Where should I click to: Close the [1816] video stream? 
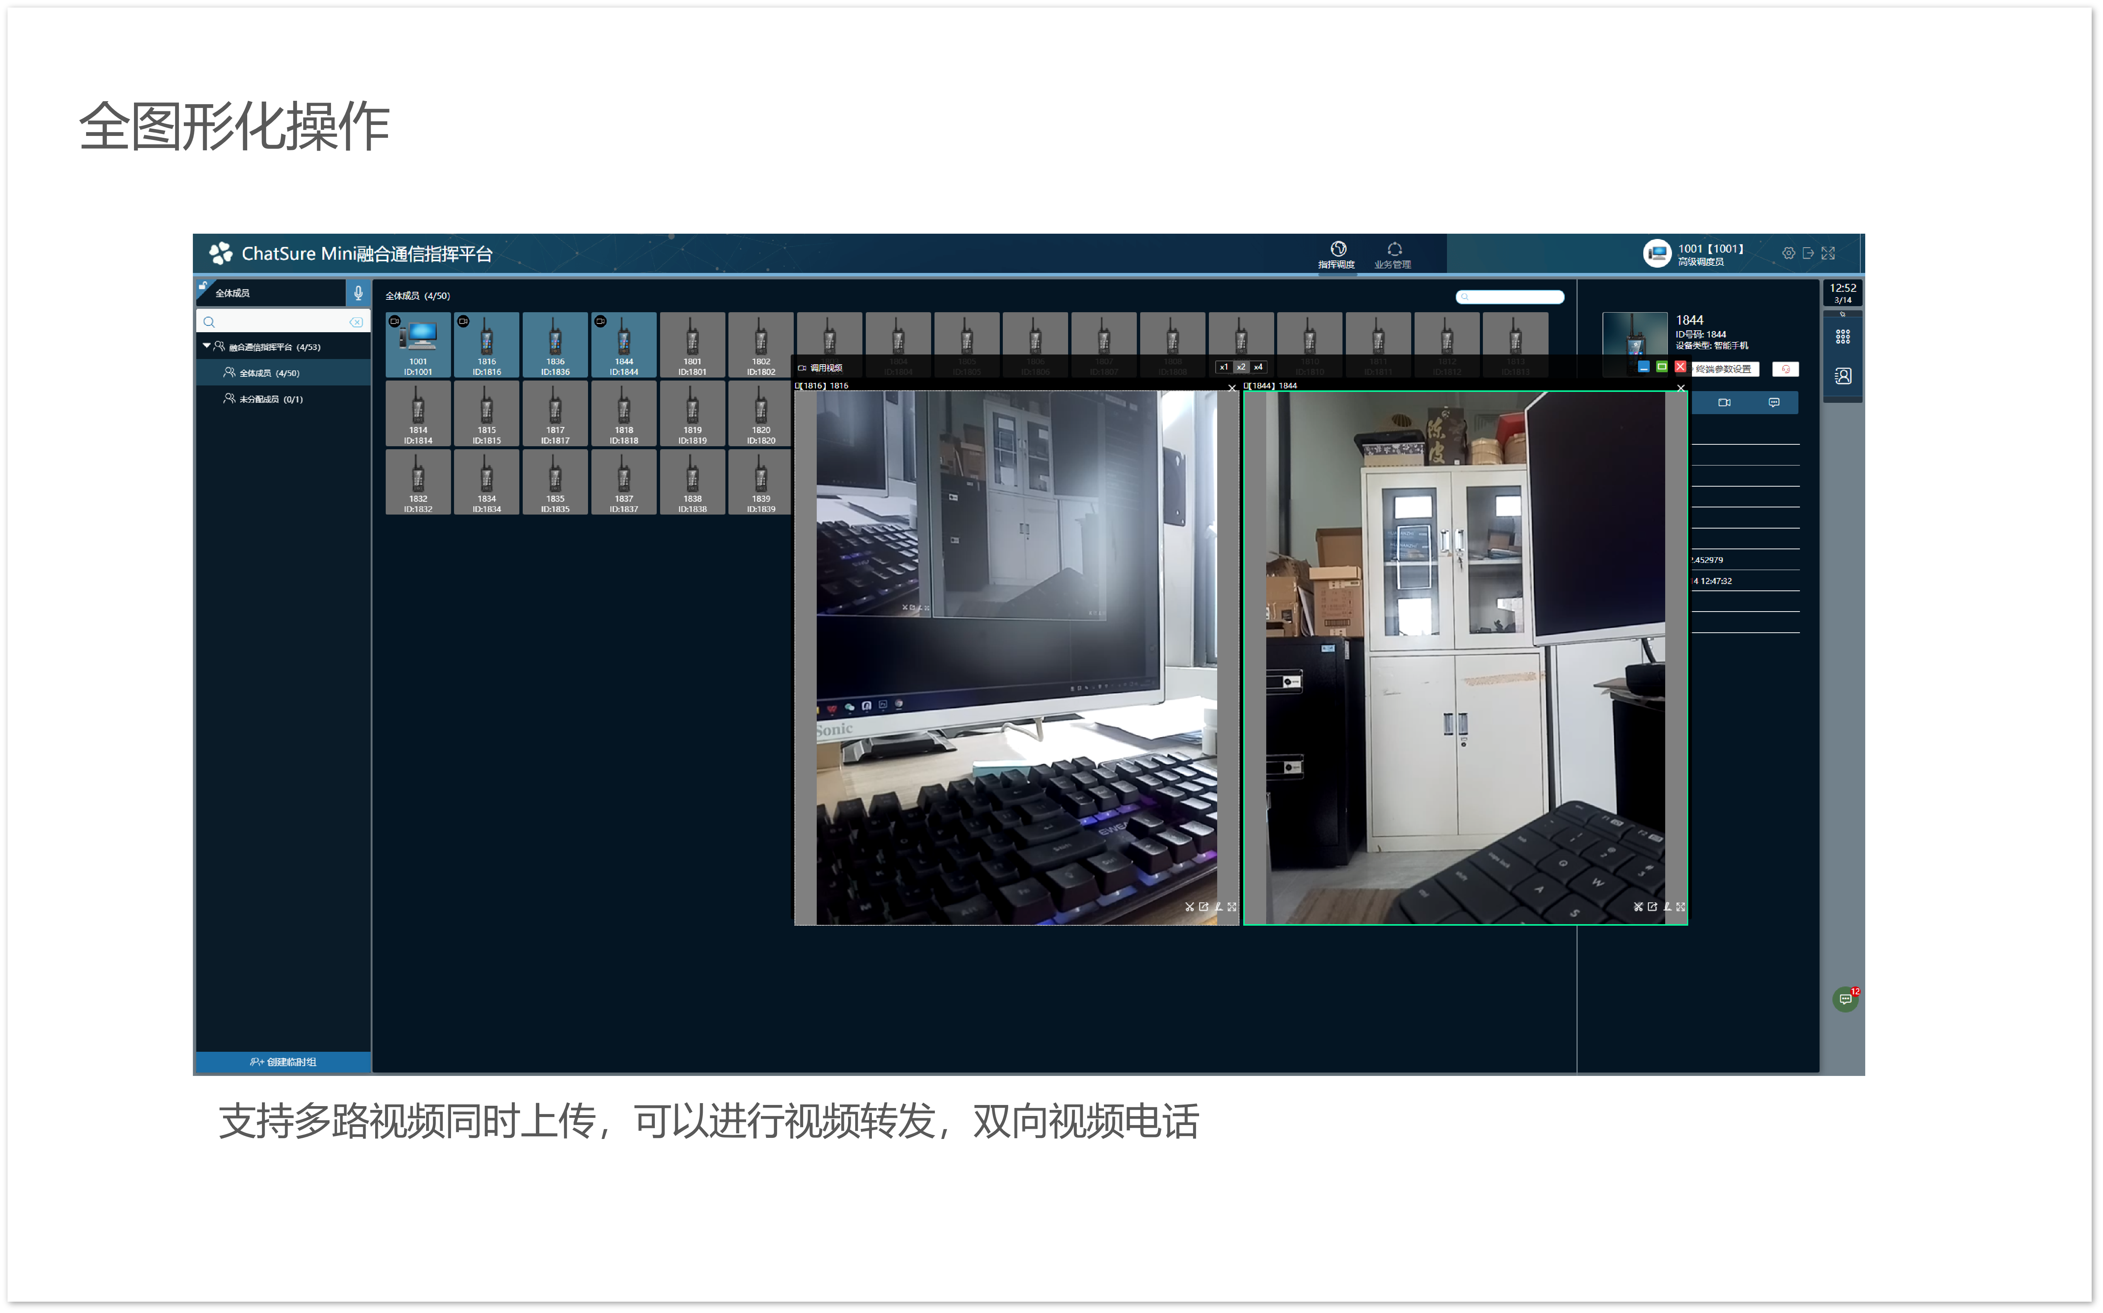coord(1232,388)
